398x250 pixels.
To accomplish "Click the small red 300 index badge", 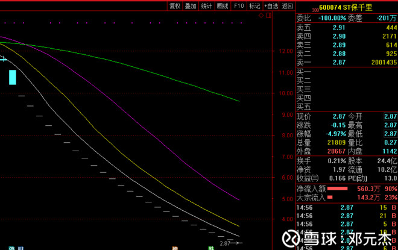I will 315,10.
